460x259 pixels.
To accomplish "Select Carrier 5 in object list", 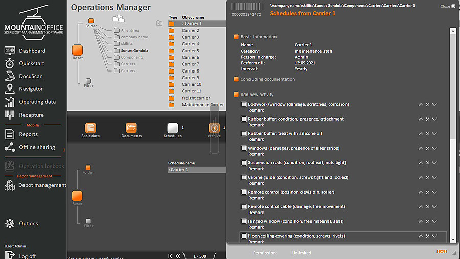I will pos(191,51).
